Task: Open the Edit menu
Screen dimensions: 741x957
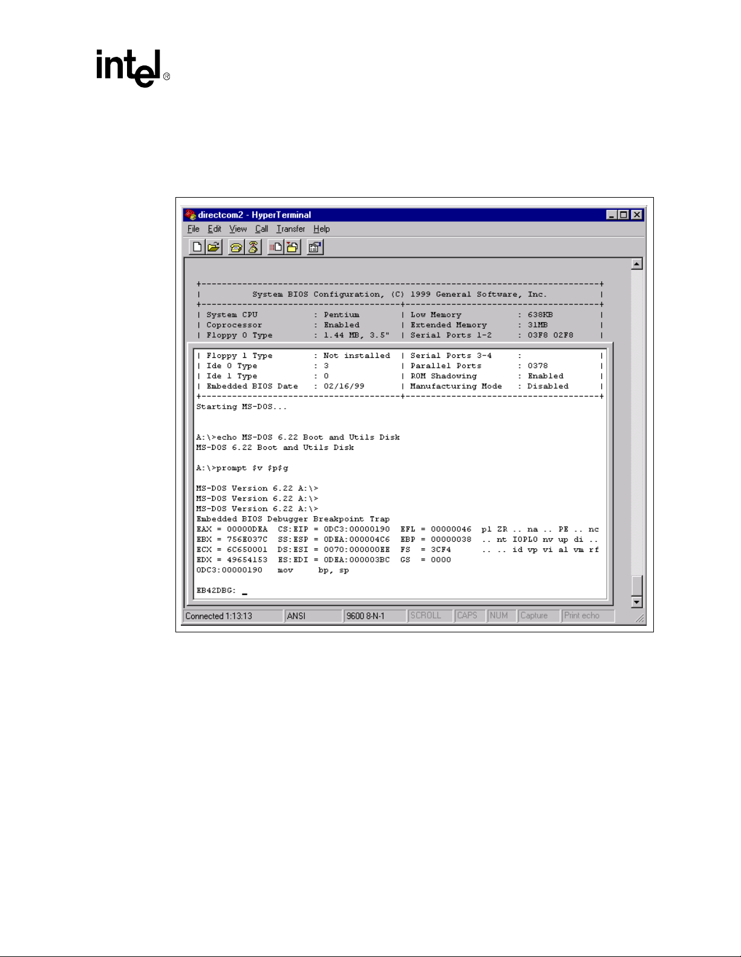Action: tap(214, 229)
